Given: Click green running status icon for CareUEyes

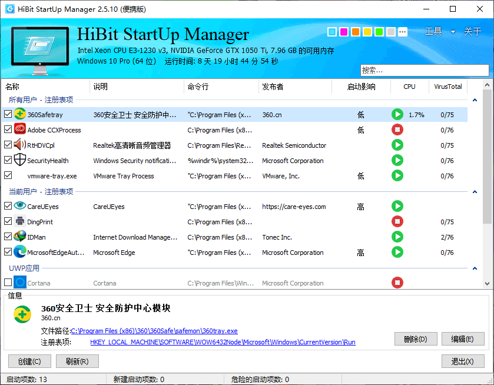Looking at the screenshot, I should coord(397,206).
